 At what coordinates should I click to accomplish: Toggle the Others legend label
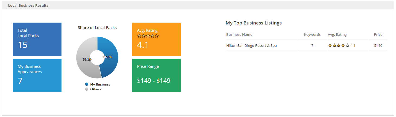96,89
